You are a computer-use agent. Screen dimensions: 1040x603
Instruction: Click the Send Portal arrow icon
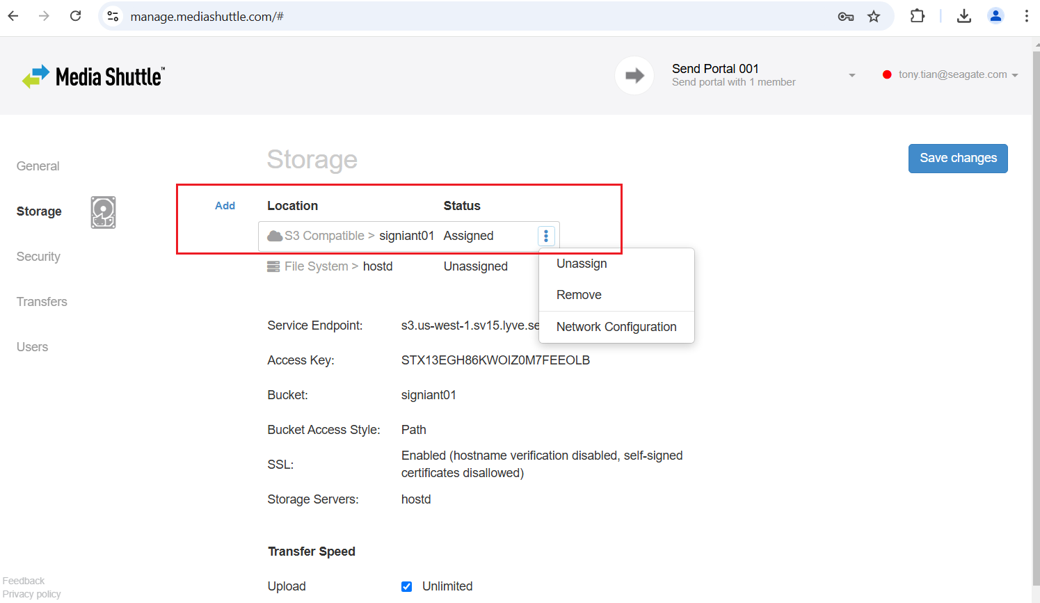[634, 75]
